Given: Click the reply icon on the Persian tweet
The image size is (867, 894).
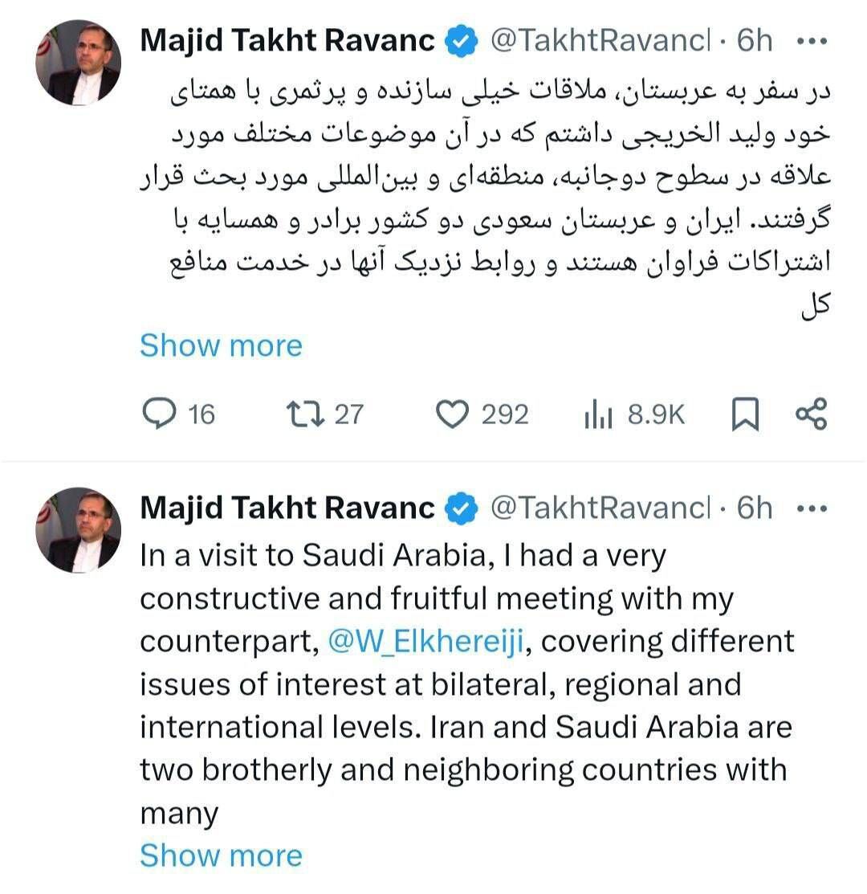Looking at the screenshot, I should coord(158,414).
